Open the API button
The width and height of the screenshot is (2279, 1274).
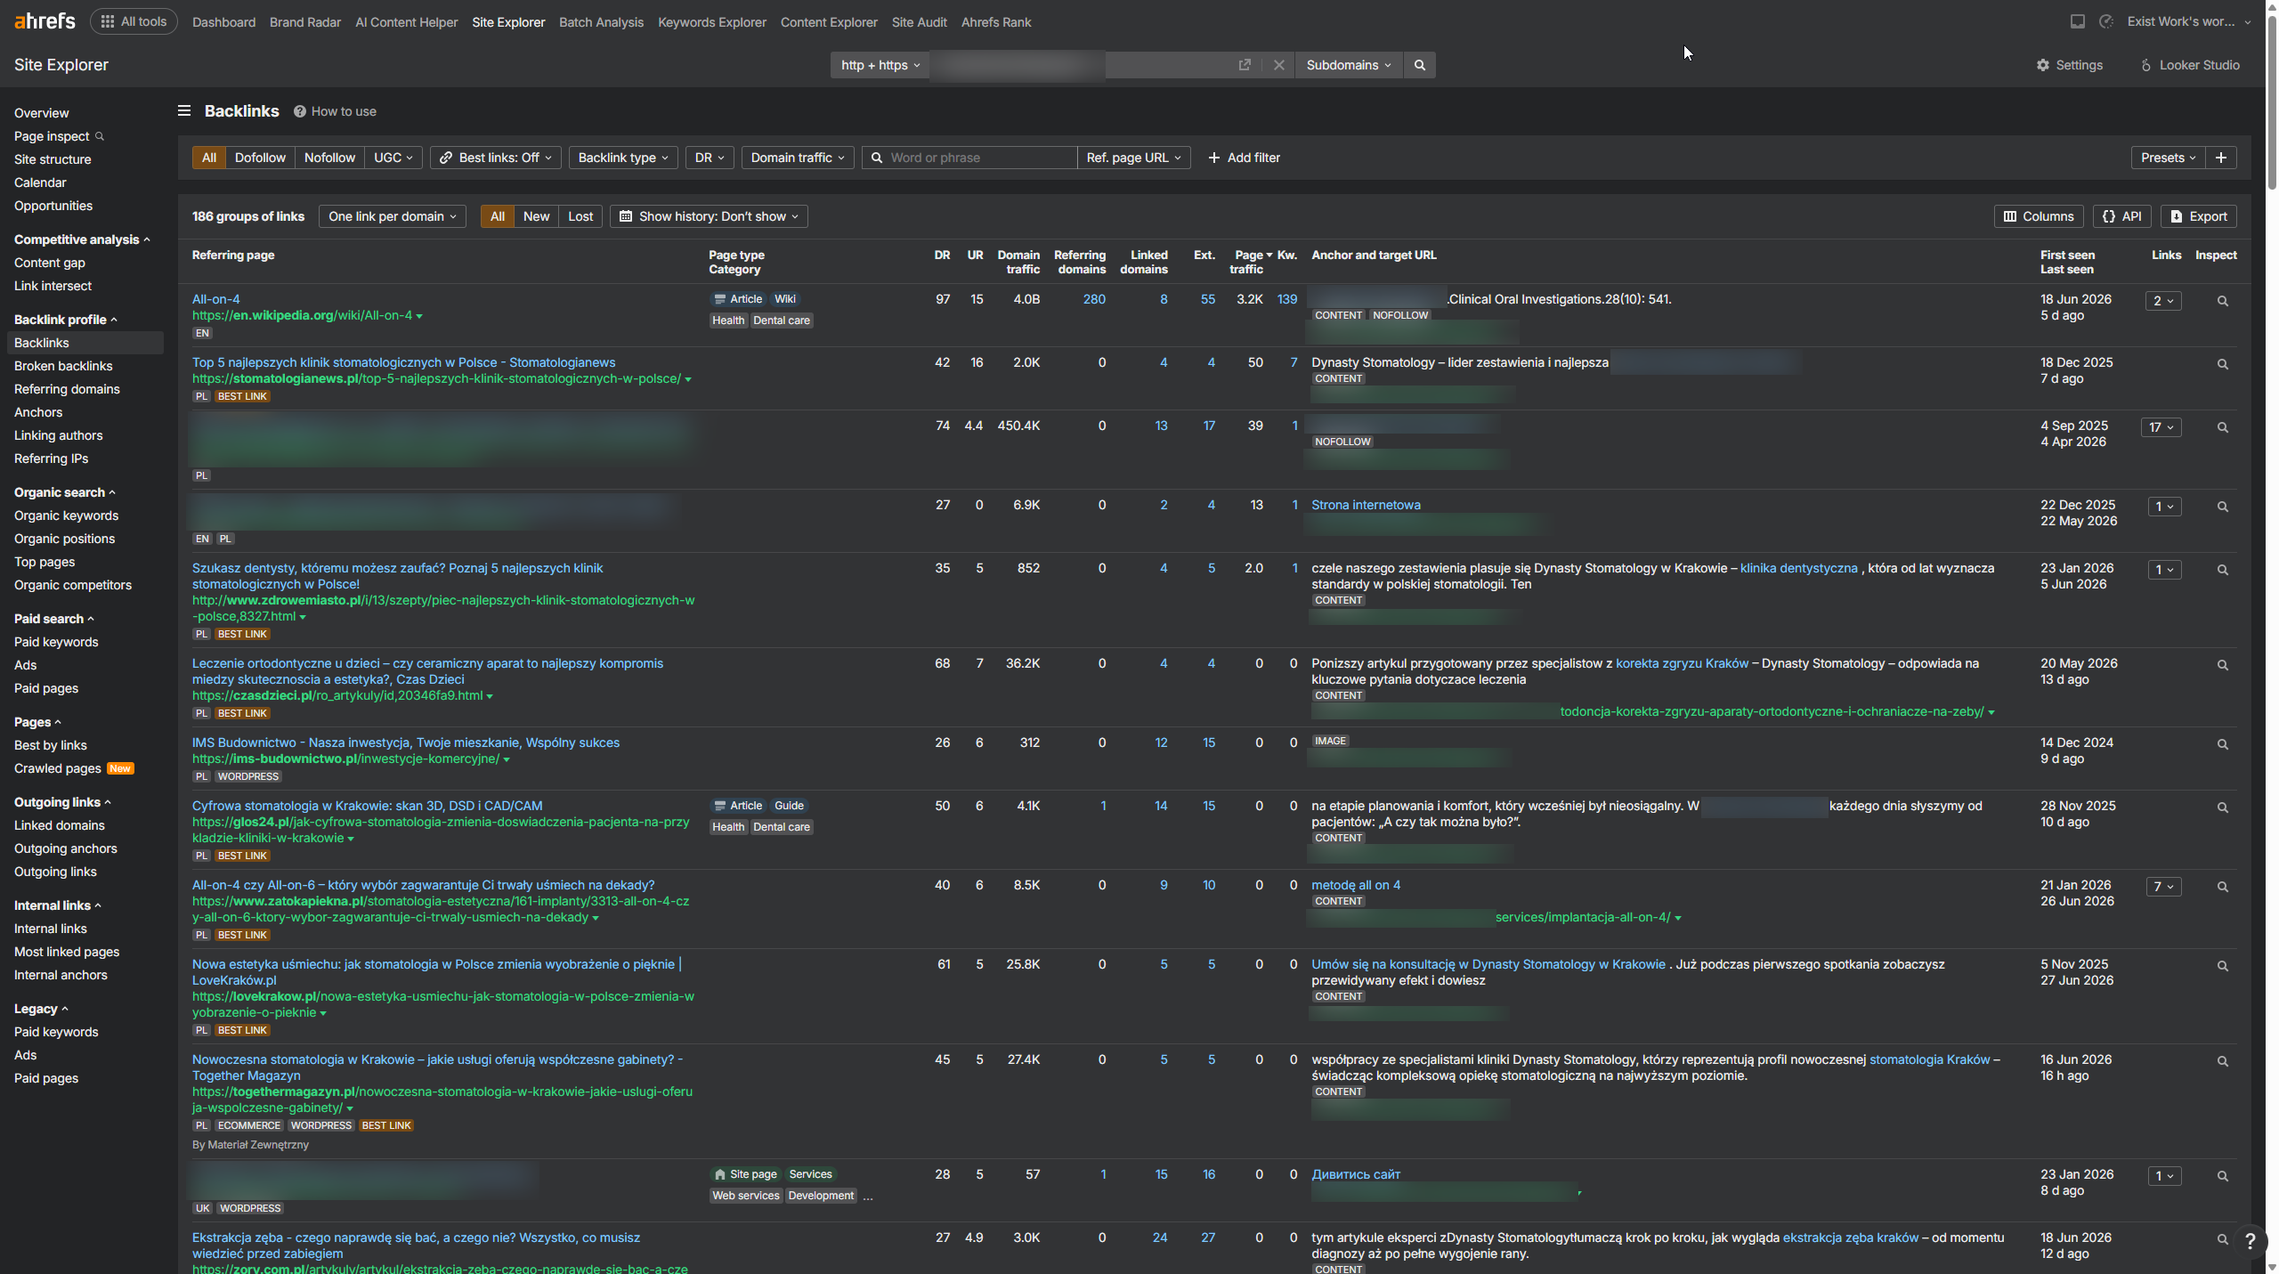point(2122,216)
